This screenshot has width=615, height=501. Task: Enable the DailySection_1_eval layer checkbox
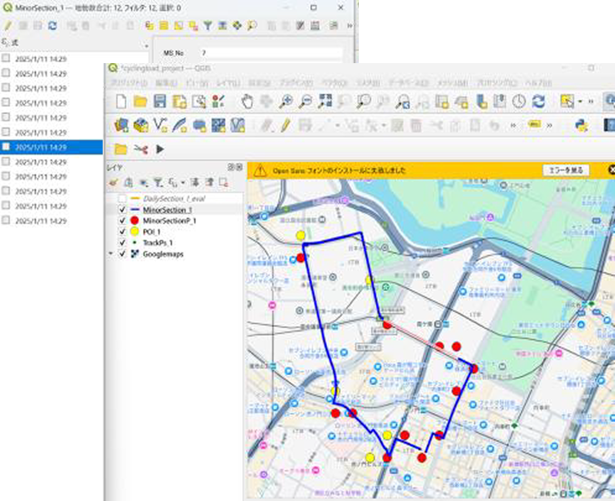[x=122, y=199]
